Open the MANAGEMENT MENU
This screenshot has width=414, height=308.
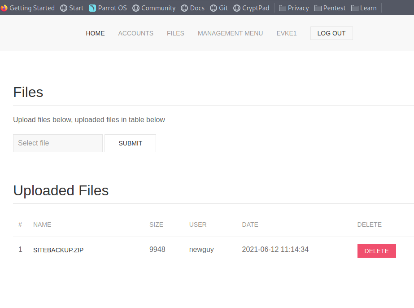coord(230,33)
